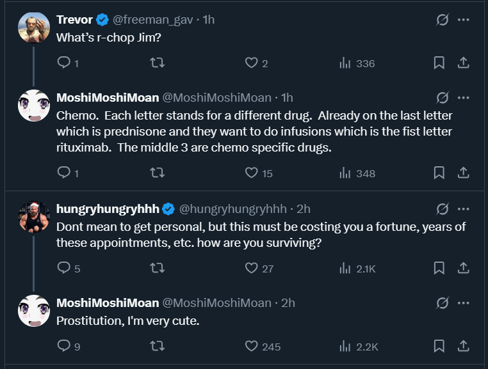
Task: Like Trevor's tweet with 2 likes
Action: point(252,63)
